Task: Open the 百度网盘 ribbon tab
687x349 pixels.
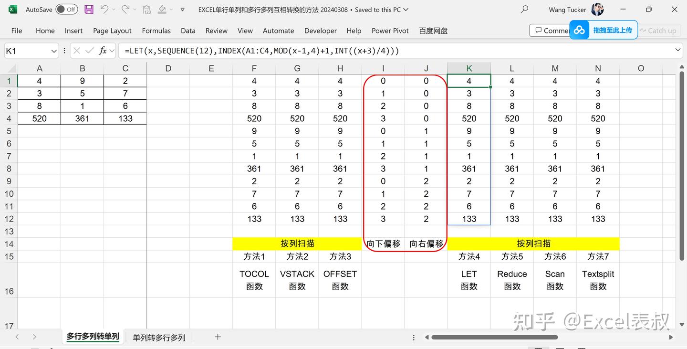Action: [433, 31]
